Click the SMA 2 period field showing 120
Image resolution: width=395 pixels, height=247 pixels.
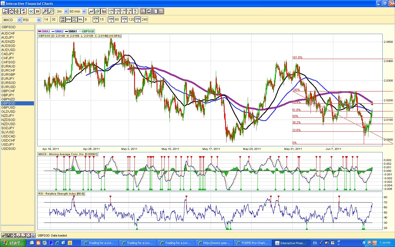click(131, 19)
